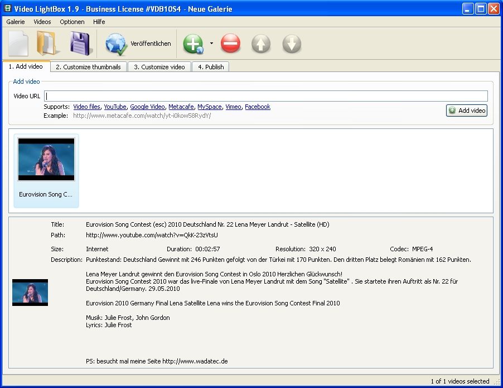The height and width of the screenshot is (388, 503).
Task: Switch to the Customize video tab
Action: click(x=159, y=67)
